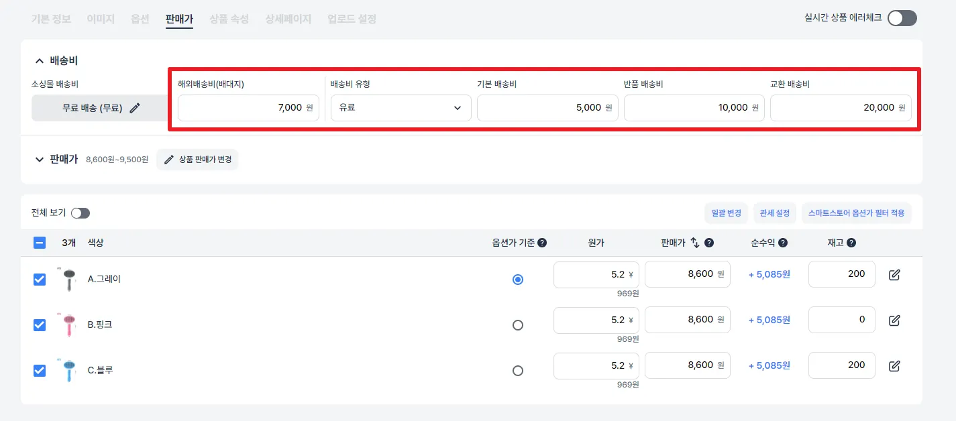This screenshot has width=956, height=421.
Task: Select B.핑크 as 옵션가 기준 radio
Action: point(517,325)
